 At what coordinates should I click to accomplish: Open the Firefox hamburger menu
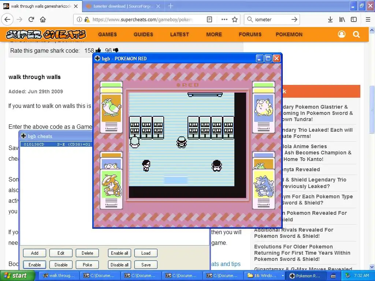coord(368,20)
